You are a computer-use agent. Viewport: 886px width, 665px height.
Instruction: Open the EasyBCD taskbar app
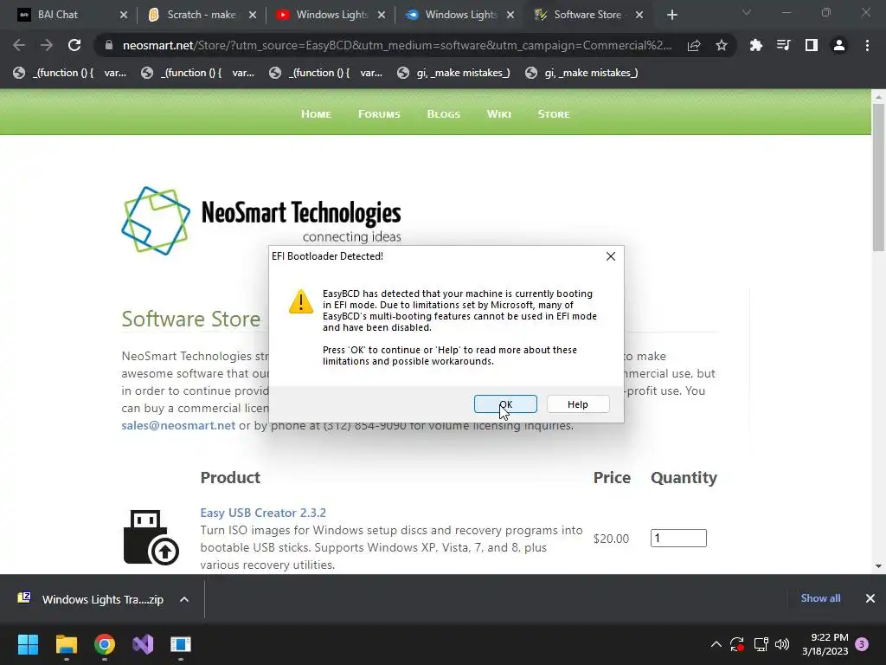click(x=181, y=644)
